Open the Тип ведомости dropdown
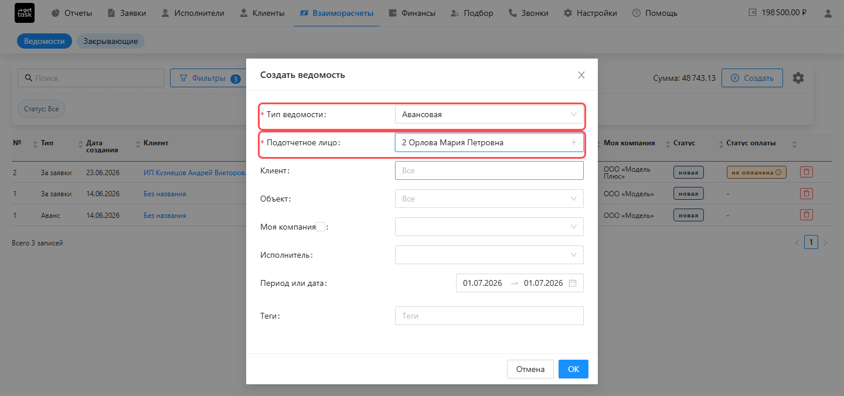844x396 pixels. point(489,114)
